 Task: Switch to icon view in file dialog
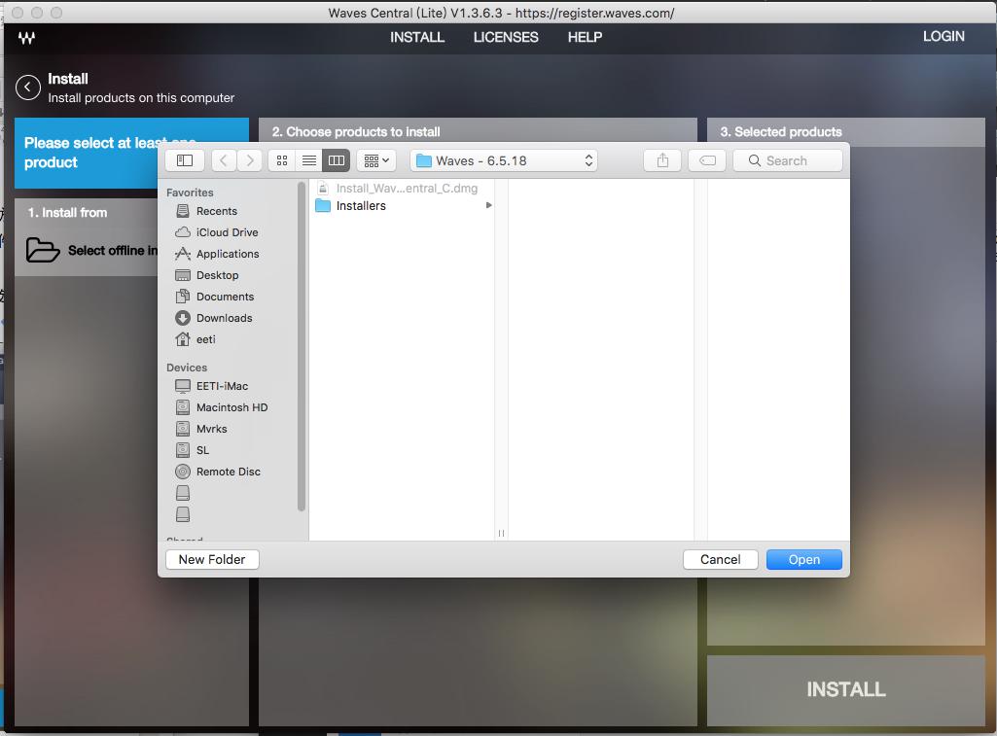[282, 160]
